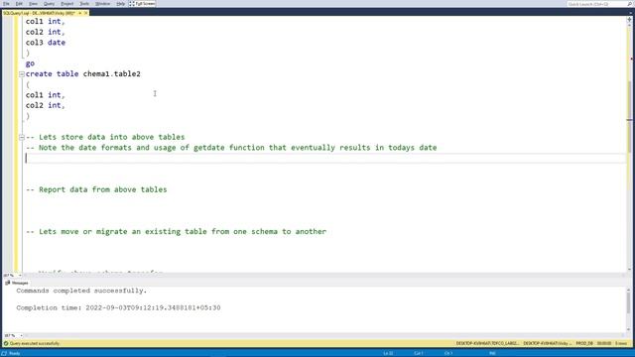This screenshot has height=357, width=635.
Task: Click the editor vertical scrollbar thumb
Action: tap(630, 117)
